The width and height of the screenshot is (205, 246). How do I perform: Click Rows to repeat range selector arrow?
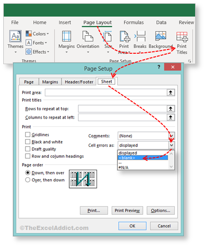171,108
